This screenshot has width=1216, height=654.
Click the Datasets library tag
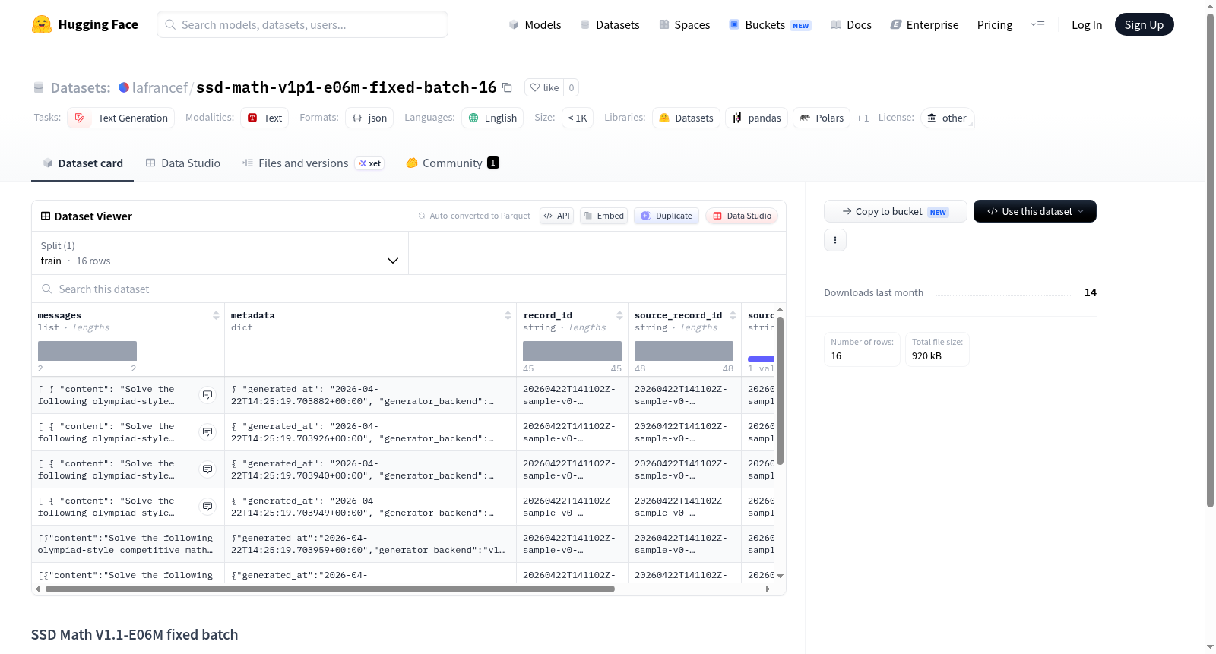[686, 118]
